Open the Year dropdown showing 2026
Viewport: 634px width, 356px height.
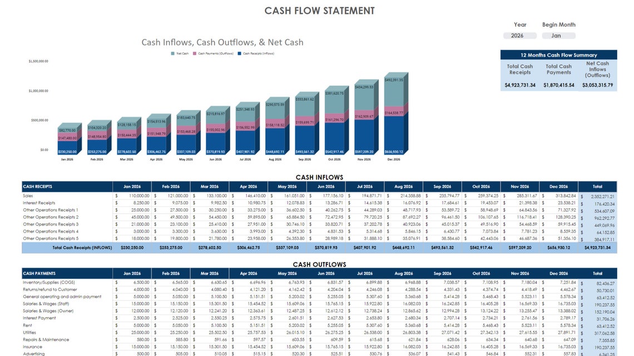pyautogui.click(x=519, y=35)
